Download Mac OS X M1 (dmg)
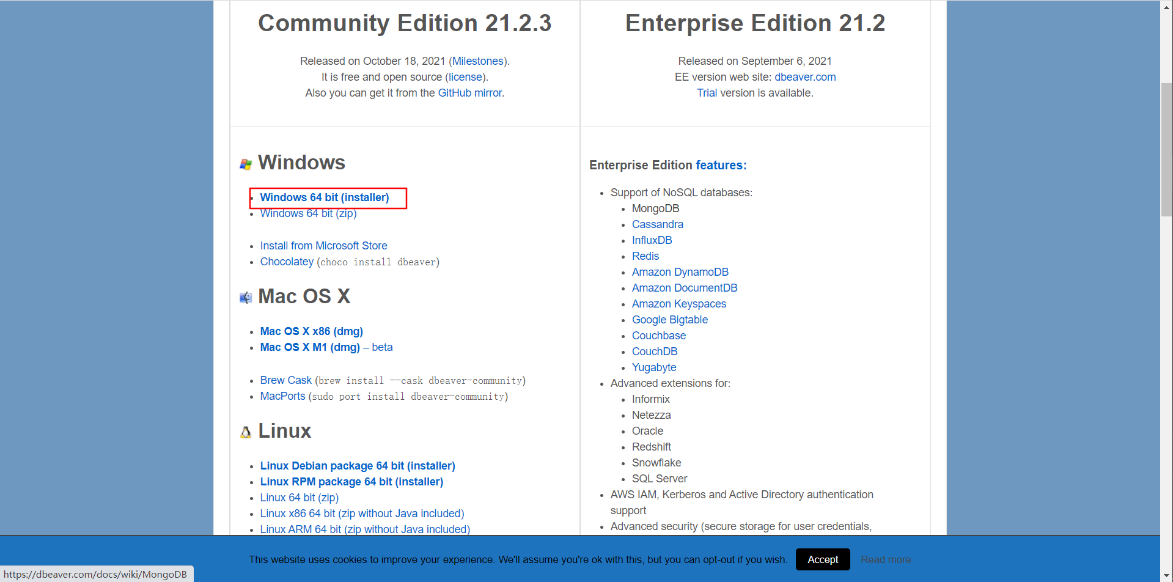 (310, 347)
